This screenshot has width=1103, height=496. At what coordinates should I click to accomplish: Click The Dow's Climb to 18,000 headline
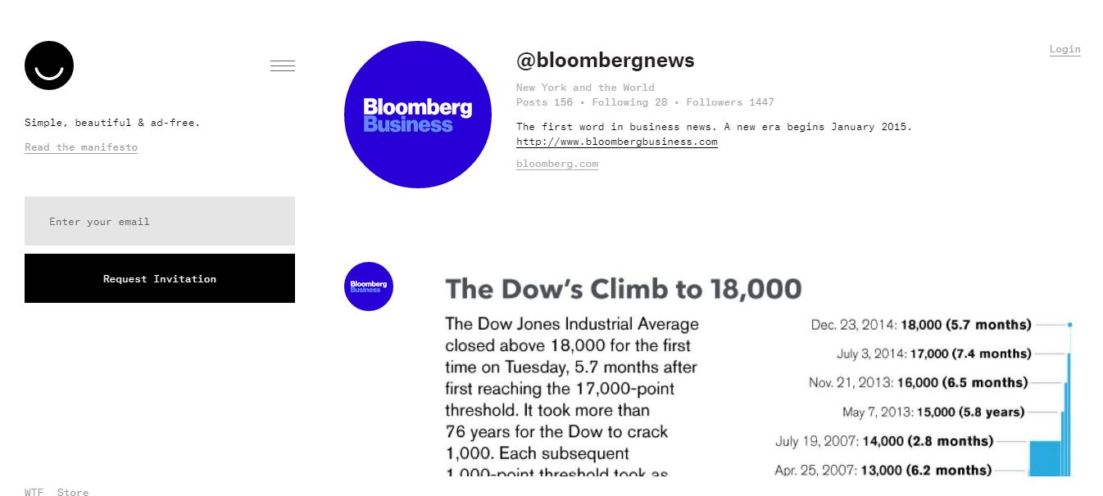(x=623, y=289)
